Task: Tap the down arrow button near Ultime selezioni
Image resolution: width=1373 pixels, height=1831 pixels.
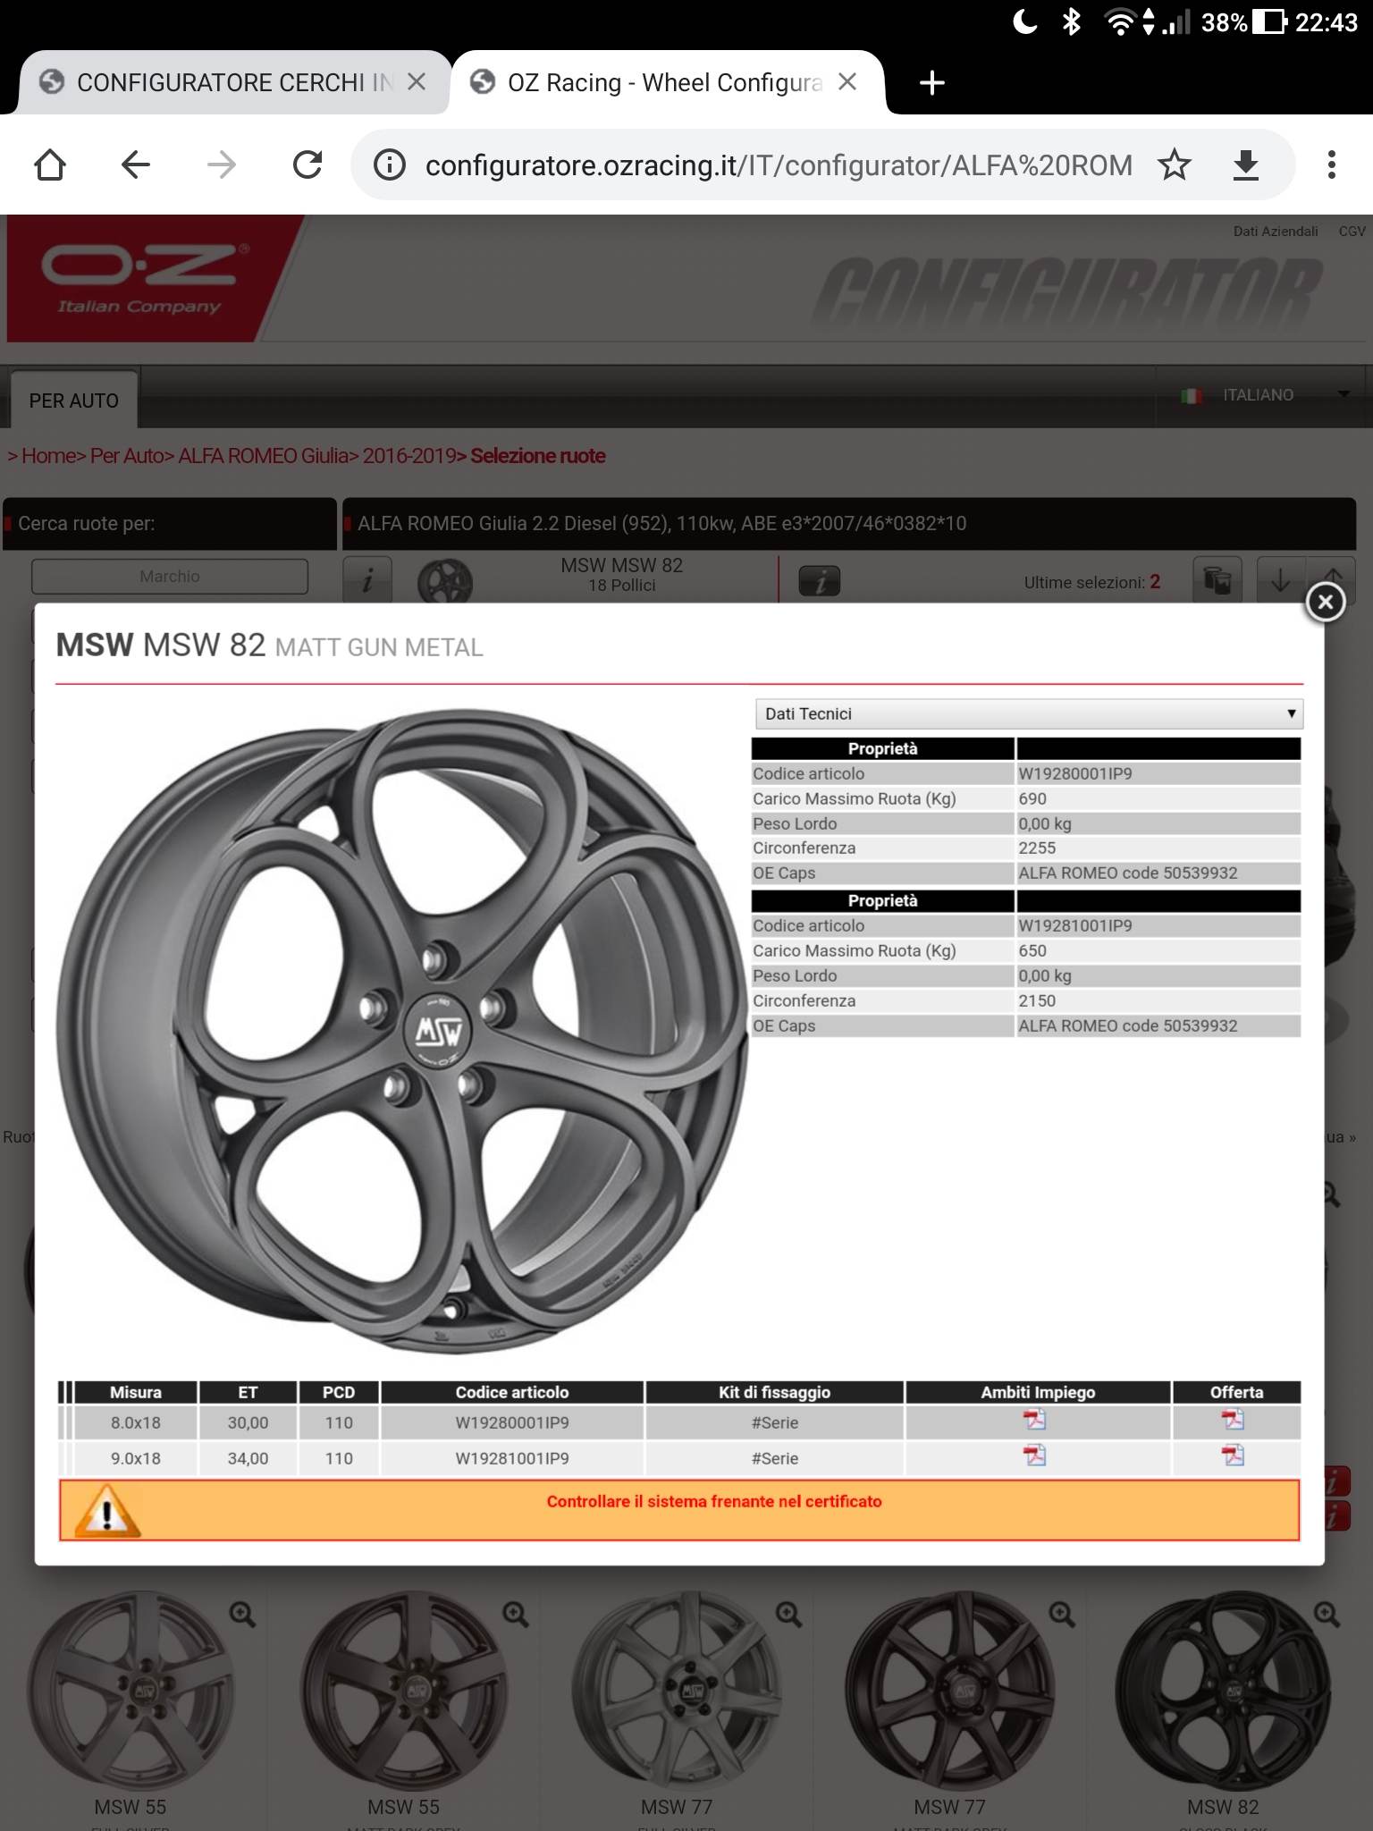Action: (1280, 579)
